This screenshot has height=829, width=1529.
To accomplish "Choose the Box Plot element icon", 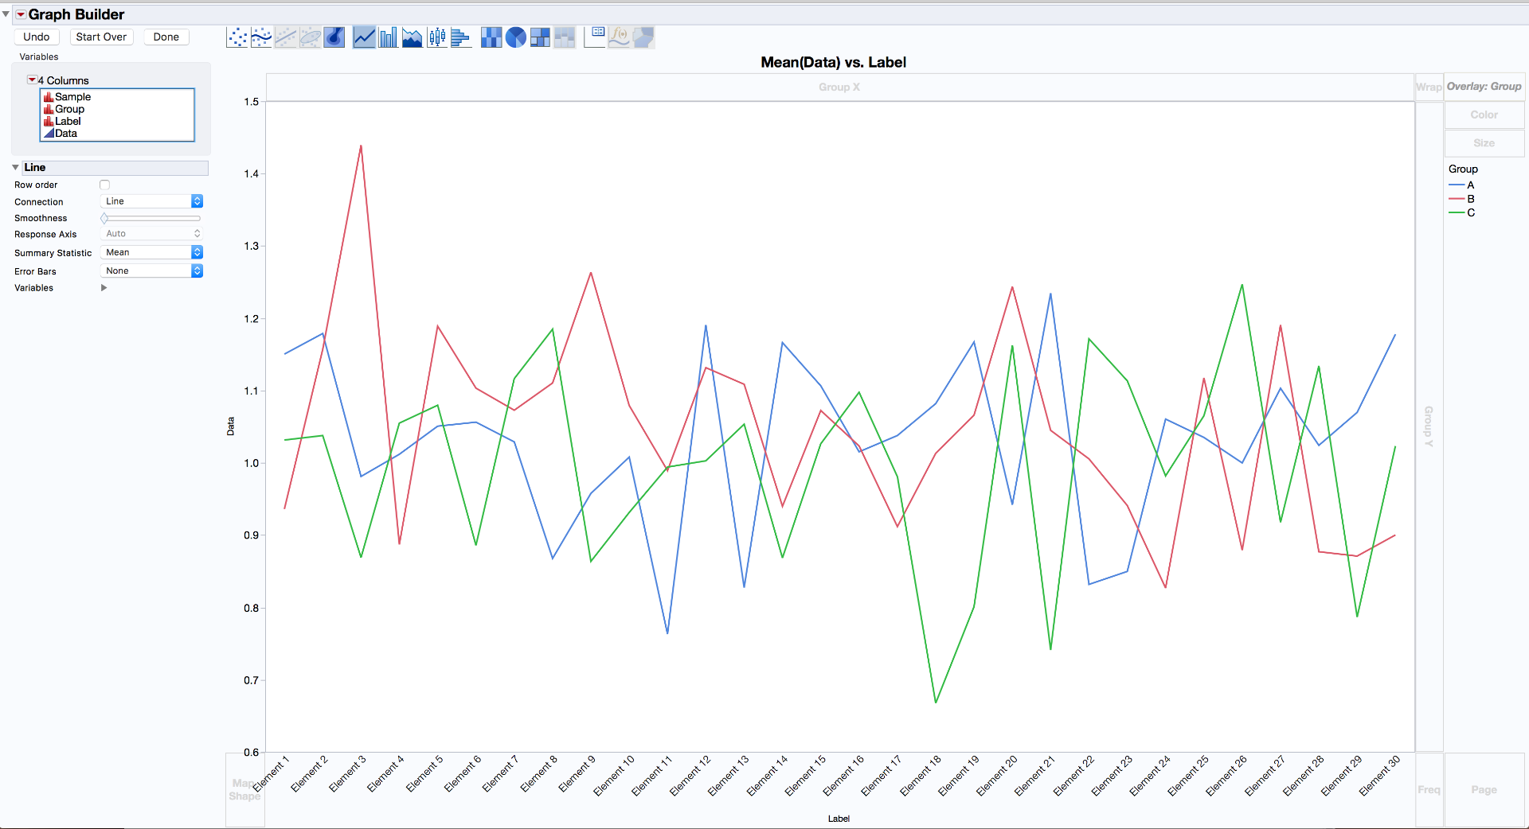I will click(437, 37).
